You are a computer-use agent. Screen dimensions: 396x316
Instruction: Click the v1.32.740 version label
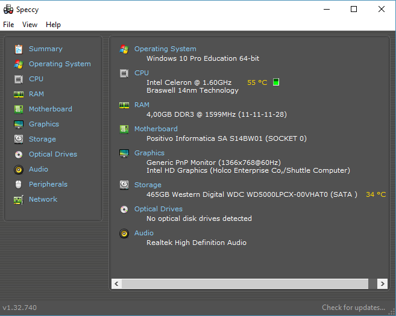[20, 308]
